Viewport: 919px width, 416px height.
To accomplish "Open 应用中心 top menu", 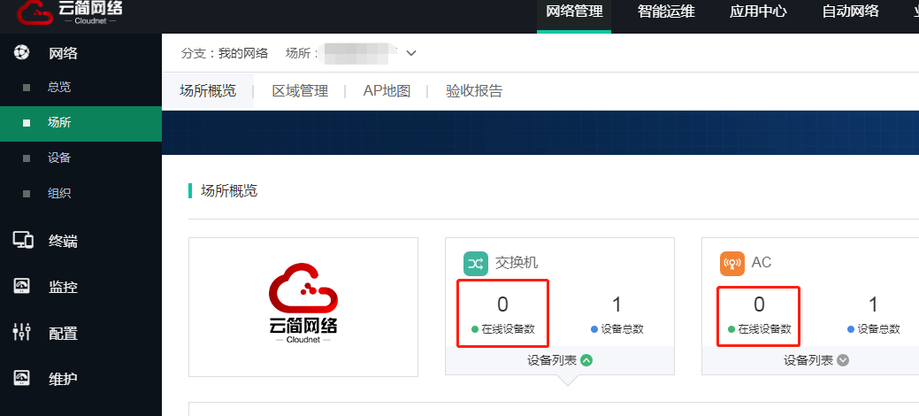I will click(758, 12).
